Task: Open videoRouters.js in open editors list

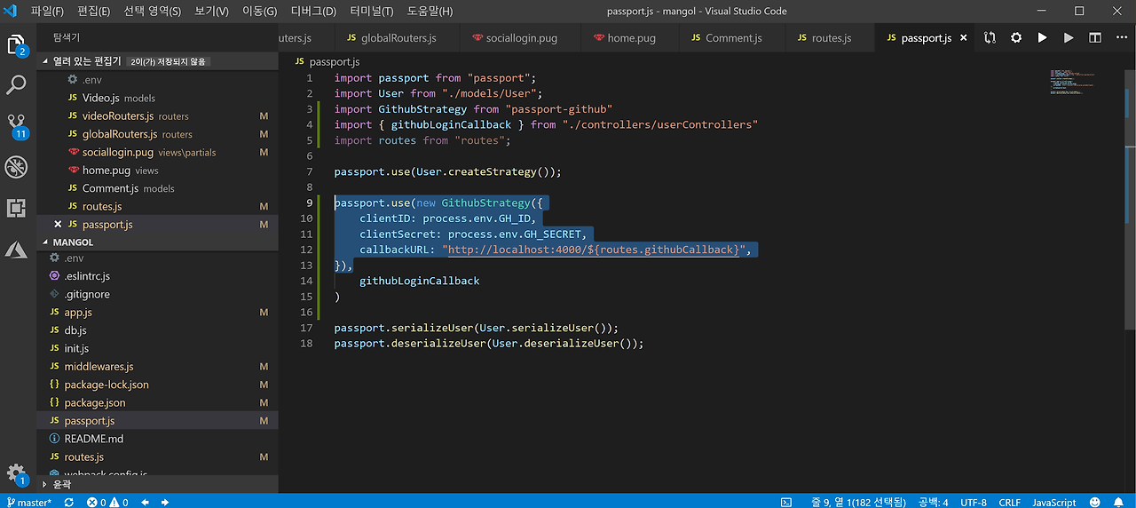Action: pos(157,115)
